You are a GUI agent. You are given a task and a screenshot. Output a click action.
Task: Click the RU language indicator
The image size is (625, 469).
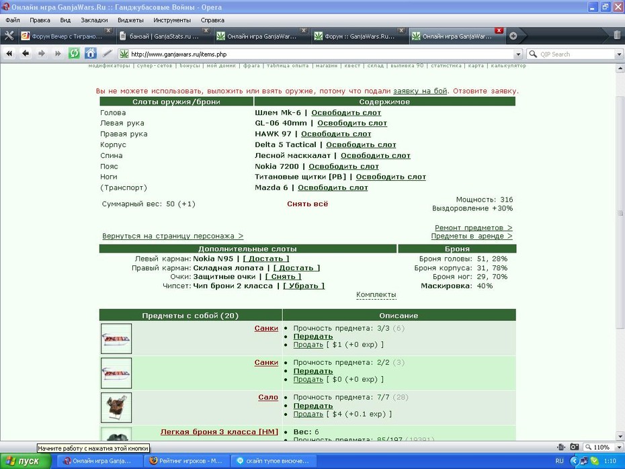(559, 461)
